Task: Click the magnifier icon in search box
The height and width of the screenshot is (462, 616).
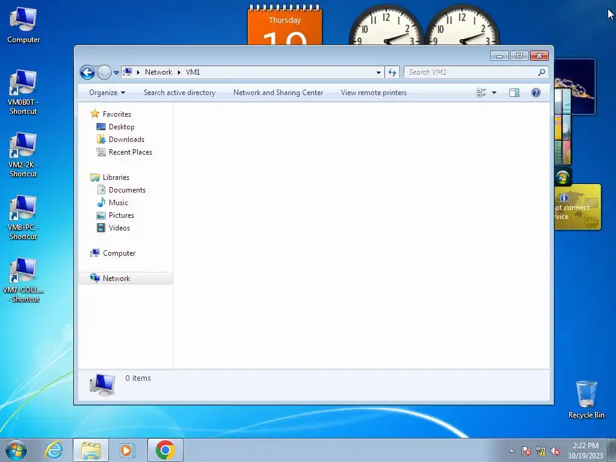Action: tap(541, 72)
